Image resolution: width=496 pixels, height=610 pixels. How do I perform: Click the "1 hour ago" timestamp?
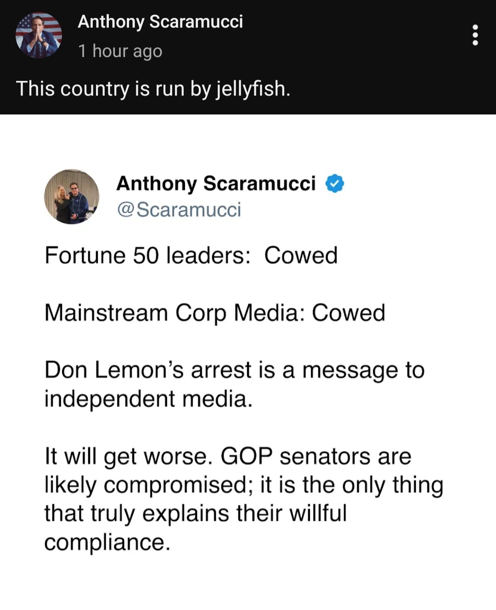click(x=120, y=51)
